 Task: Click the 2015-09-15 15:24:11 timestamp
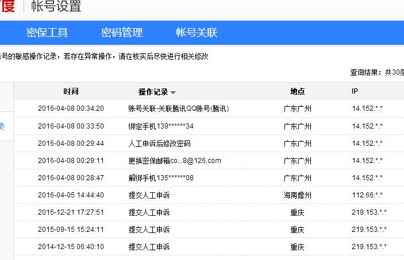tap(71, 230)
